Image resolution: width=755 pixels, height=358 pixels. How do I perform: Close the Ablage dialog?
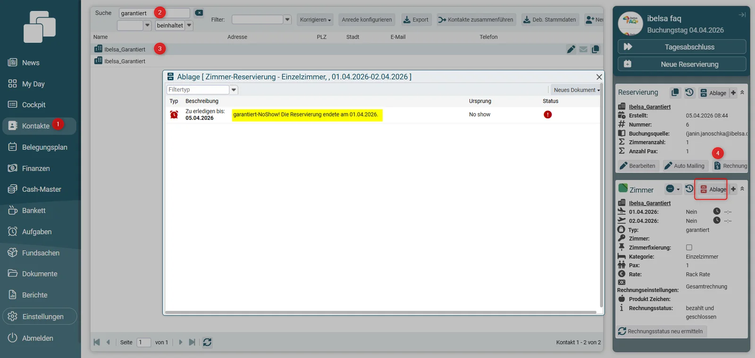pos(599,77)
